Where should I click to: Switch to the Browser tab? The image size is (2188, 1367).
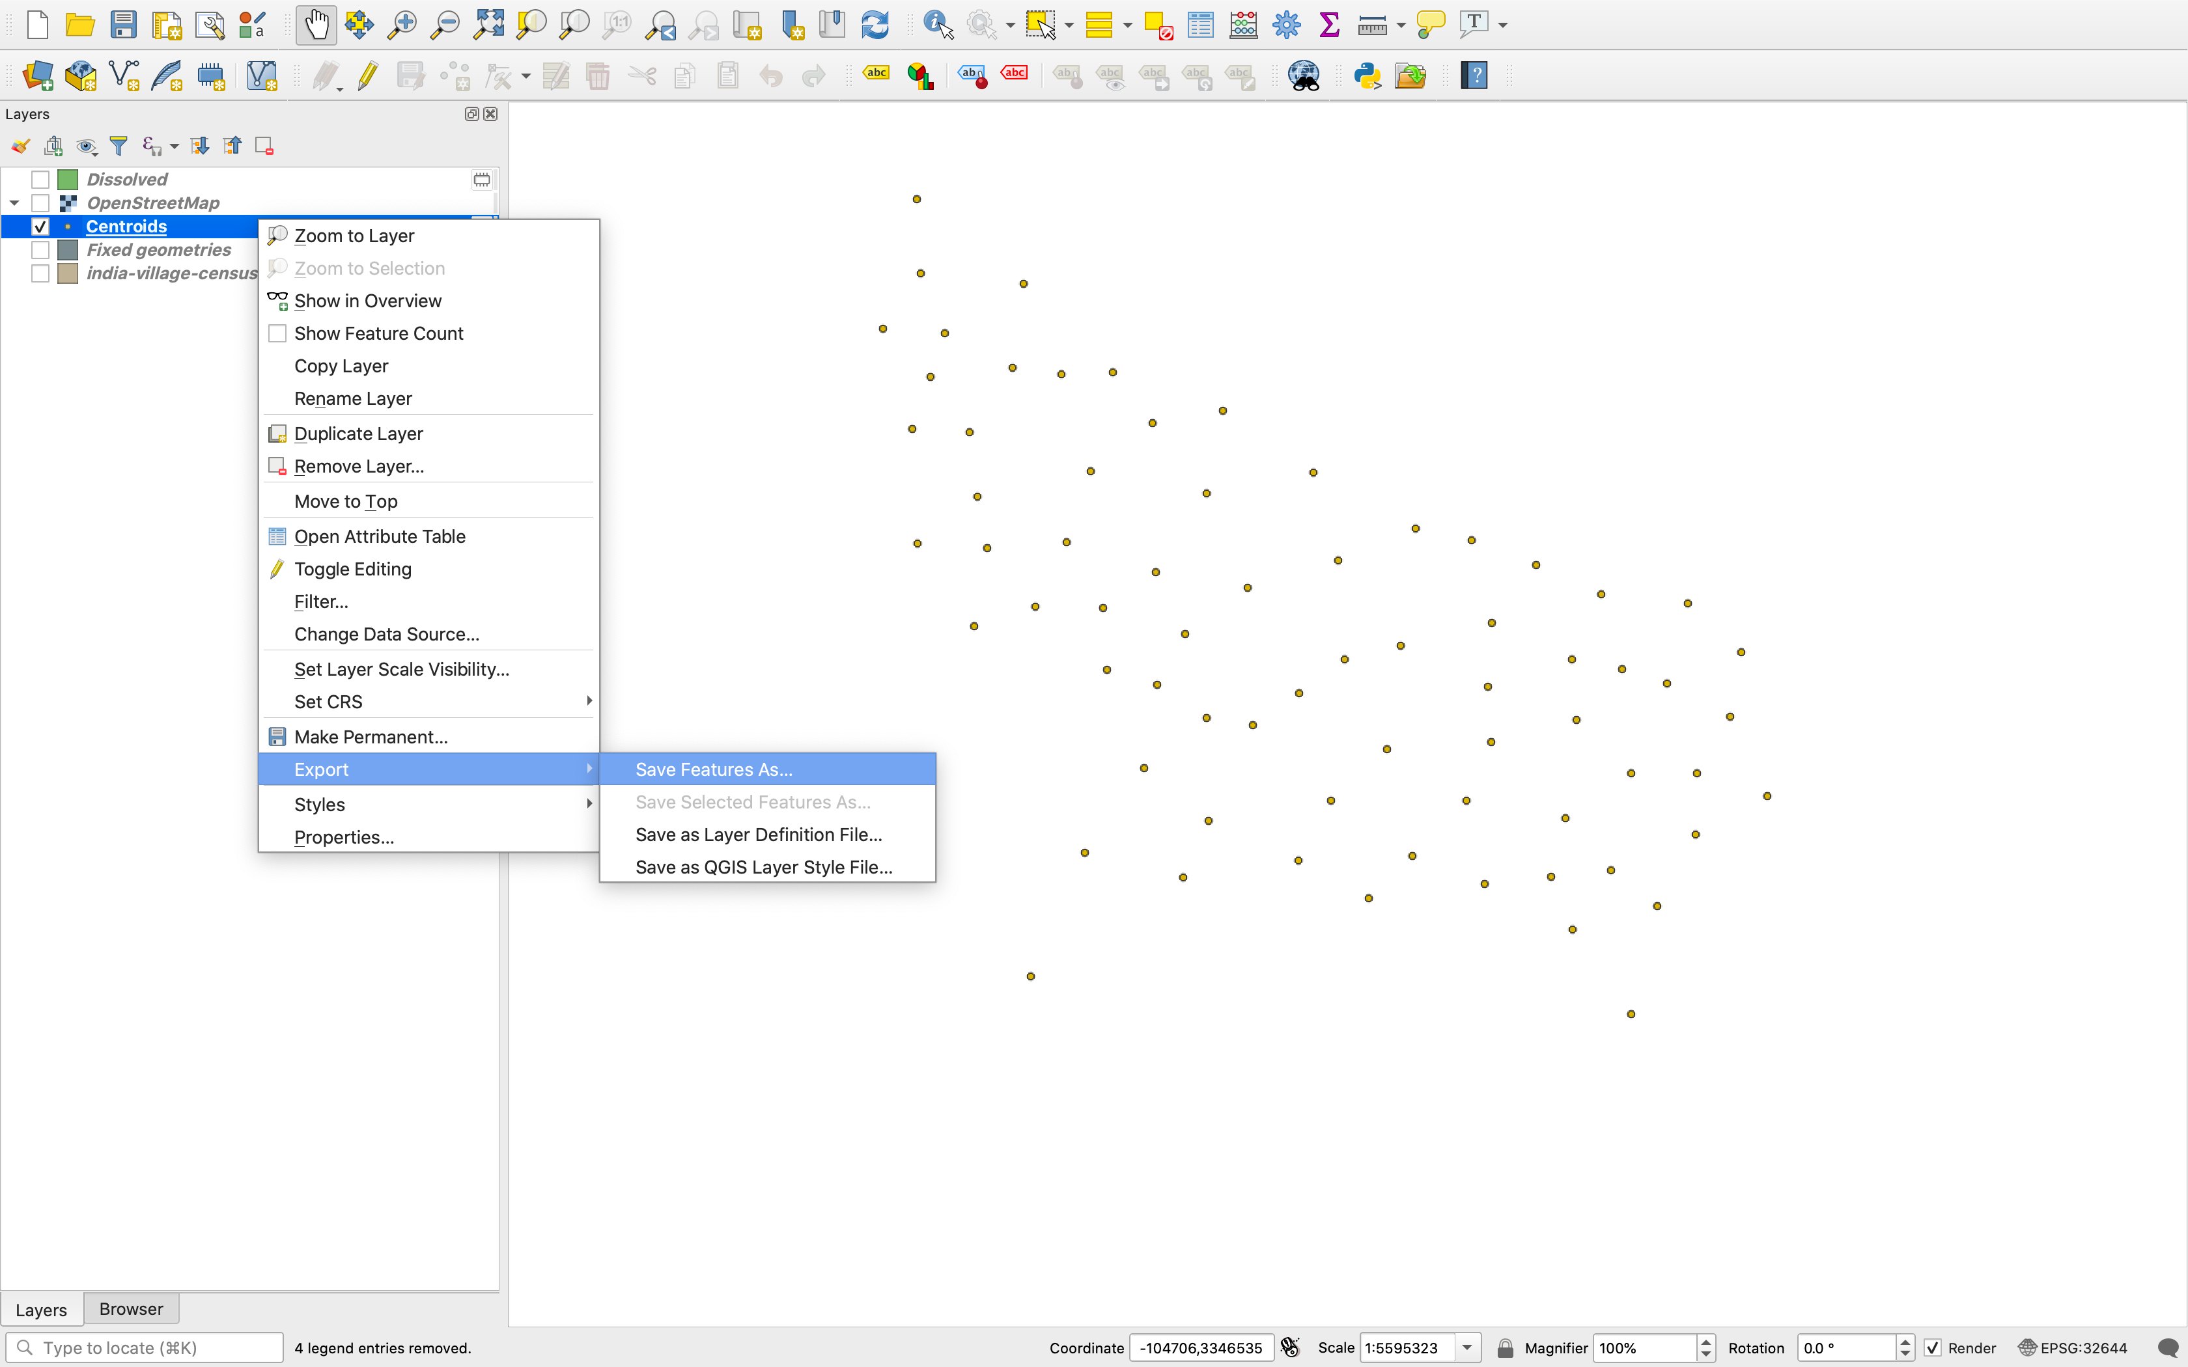point(131,1309)
